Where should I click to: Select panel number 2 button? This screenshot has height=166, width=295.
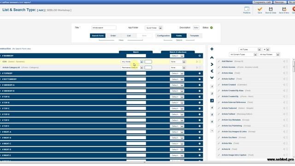click(x=212, y=94)
